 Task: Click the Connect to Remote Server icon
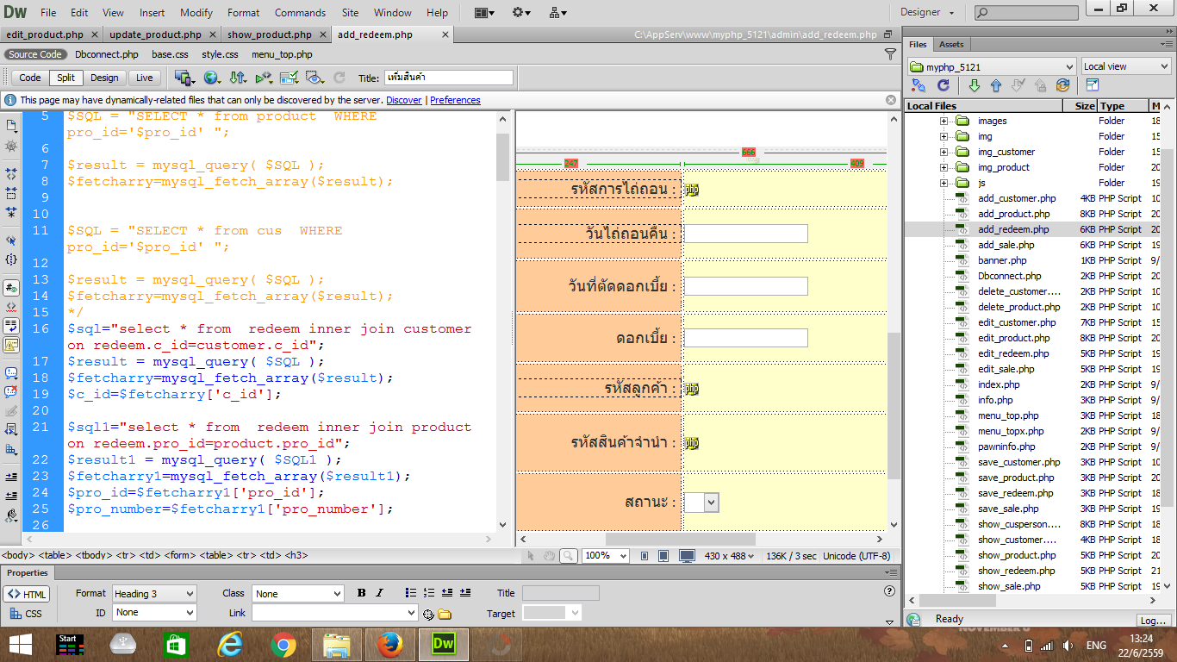pyautogui.click(x=919, y=85)
